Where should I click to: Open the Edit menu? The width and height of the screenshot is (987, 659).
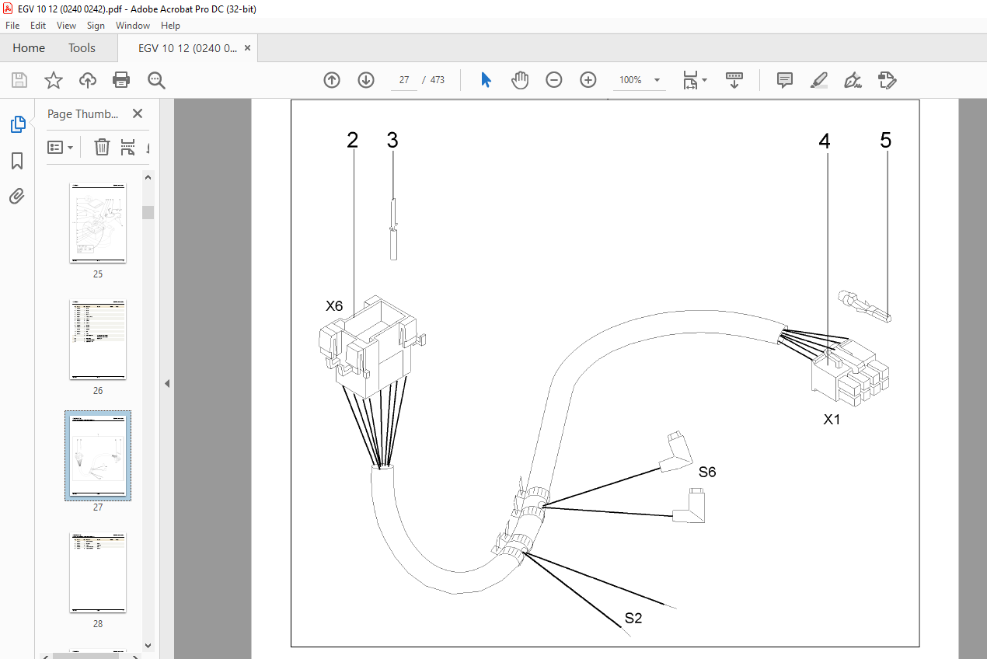38,26
